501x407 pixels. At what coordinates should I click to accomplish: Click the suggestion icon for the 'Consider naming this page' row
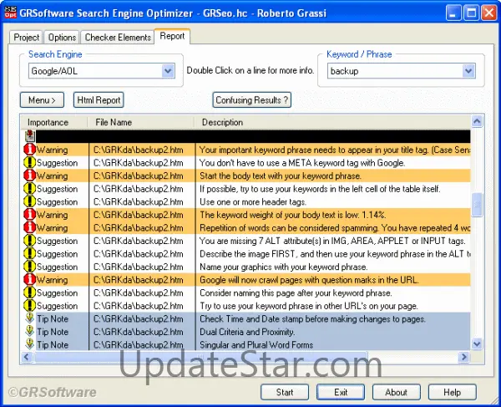click(30, 293)
